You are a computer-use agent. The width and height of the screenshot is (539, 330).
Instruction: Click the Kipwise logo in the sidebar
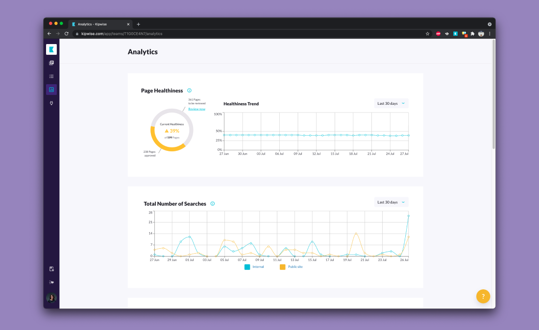pos(51,49)
